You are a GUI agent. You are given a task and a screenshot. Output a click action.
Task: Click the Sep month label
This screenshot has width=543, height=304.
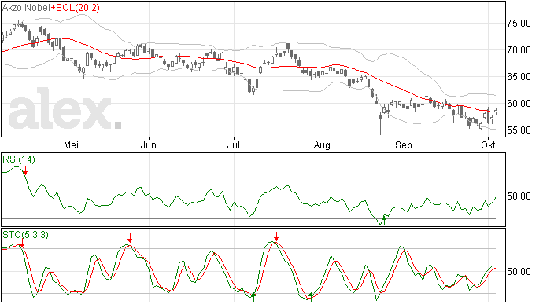(x=404, y=145)
